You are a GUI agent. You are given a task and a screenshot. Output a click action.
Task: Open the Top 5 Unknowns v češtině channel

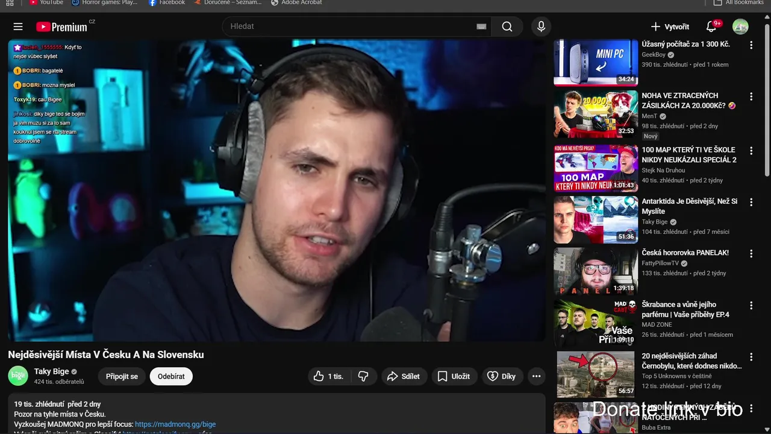[676, 376]
